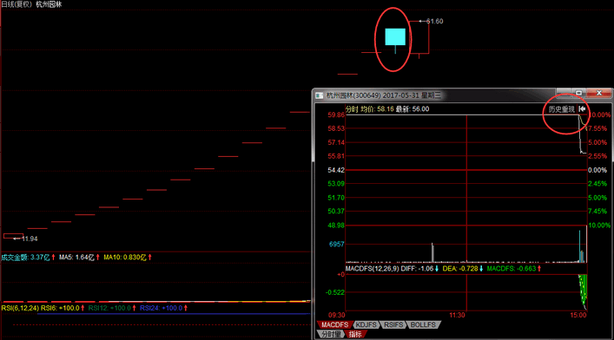
Task: Switch to the 分时量 tab
Action: 331,334
